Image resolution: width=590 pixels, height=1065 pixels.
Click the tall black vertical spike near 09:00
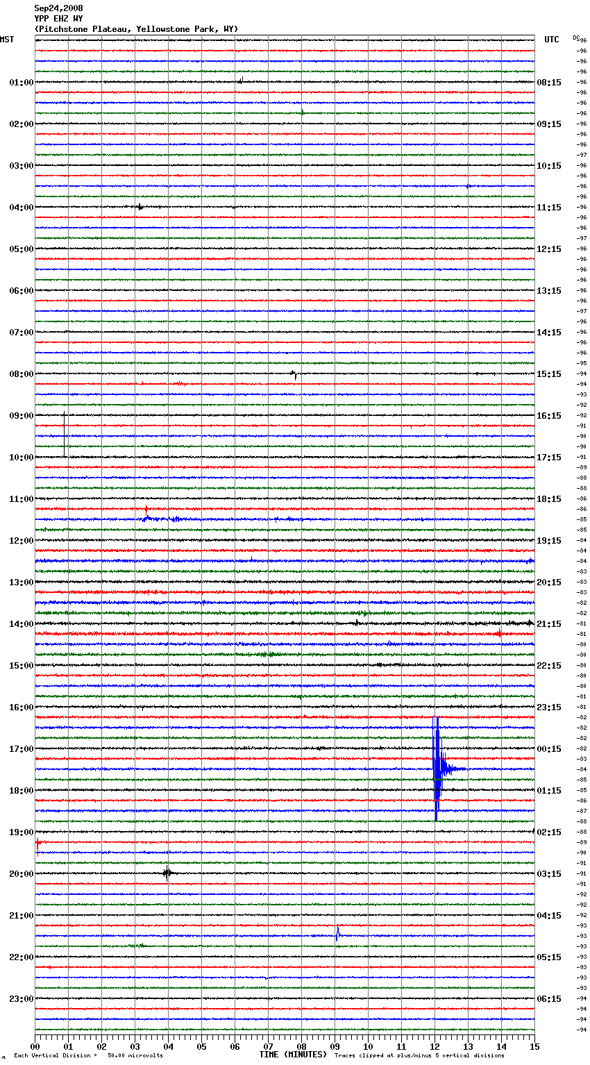coord(65,434)
